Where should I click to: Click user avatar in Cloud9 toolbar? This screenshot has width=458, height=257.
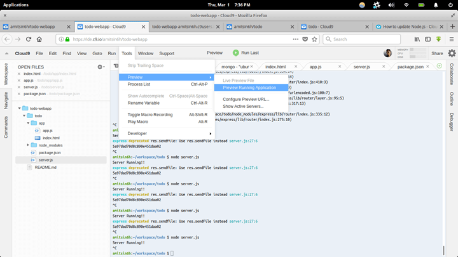coord(387,53)
